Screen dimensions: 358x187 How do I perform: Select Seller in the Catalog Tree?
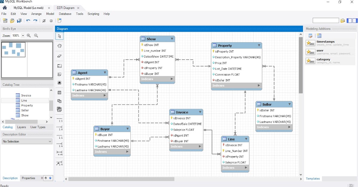25,110
